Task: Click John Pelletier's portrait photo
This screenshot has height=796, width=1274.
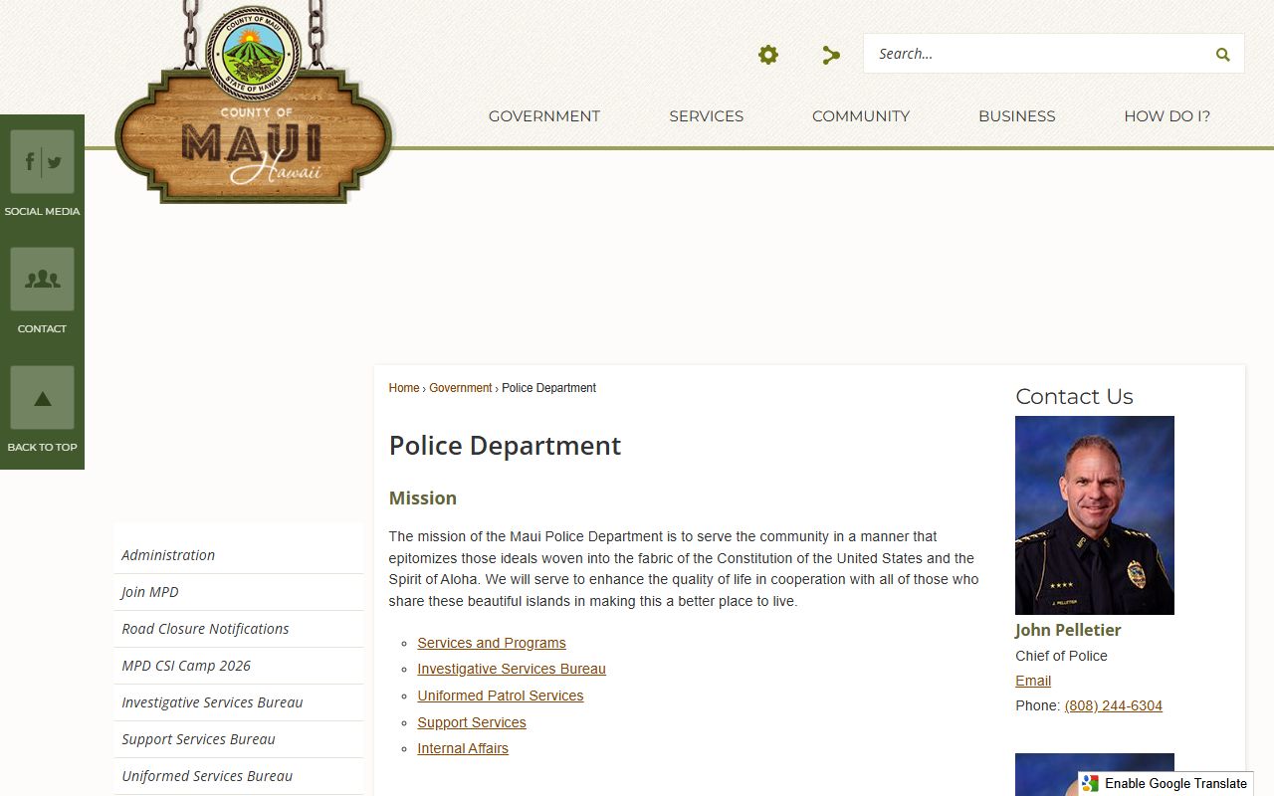Action: click(x=1095, y=515)
